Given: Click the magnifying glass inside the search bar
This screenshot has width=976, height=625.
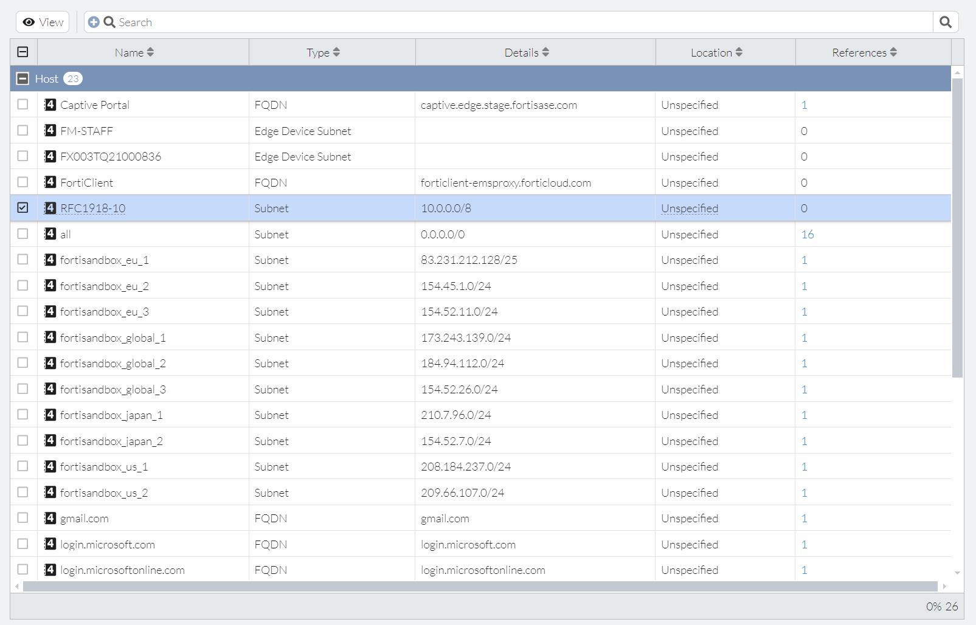Looking at the screenshot, I should 109,22.
